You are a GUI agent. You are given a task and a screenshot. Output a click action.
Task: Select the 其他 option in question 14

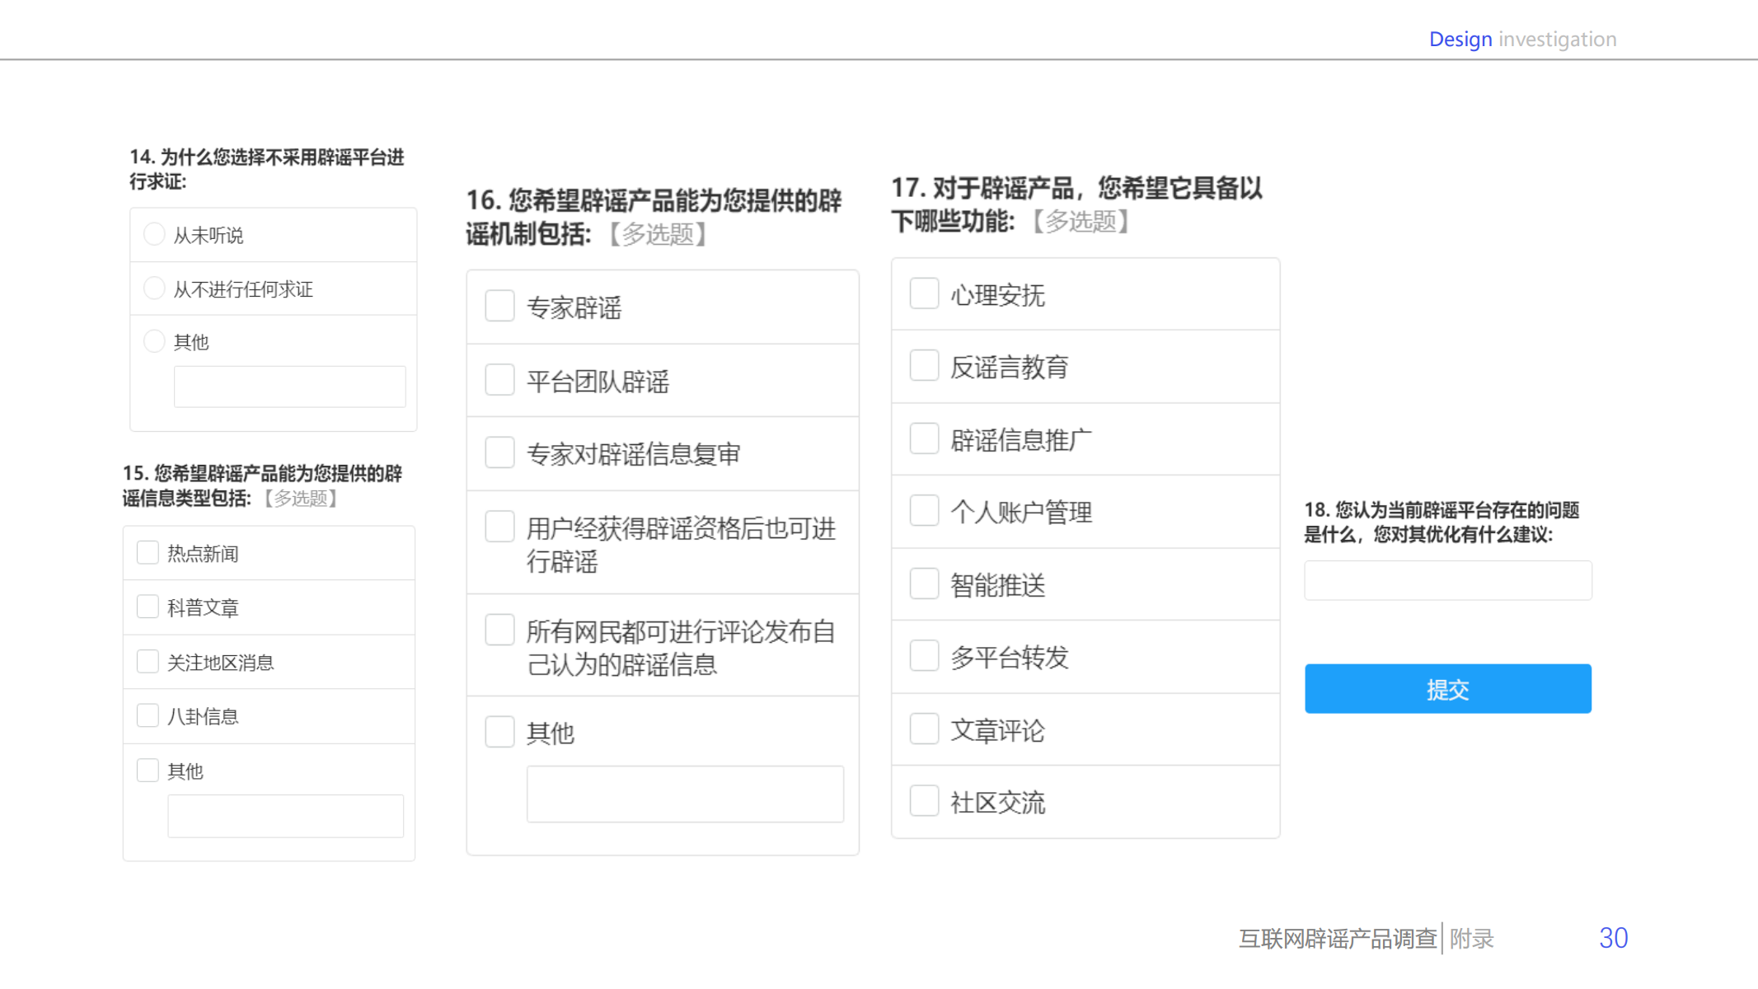click(154, 340)
